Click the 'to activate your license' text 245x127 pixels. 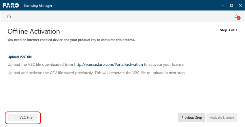[164, 65]
